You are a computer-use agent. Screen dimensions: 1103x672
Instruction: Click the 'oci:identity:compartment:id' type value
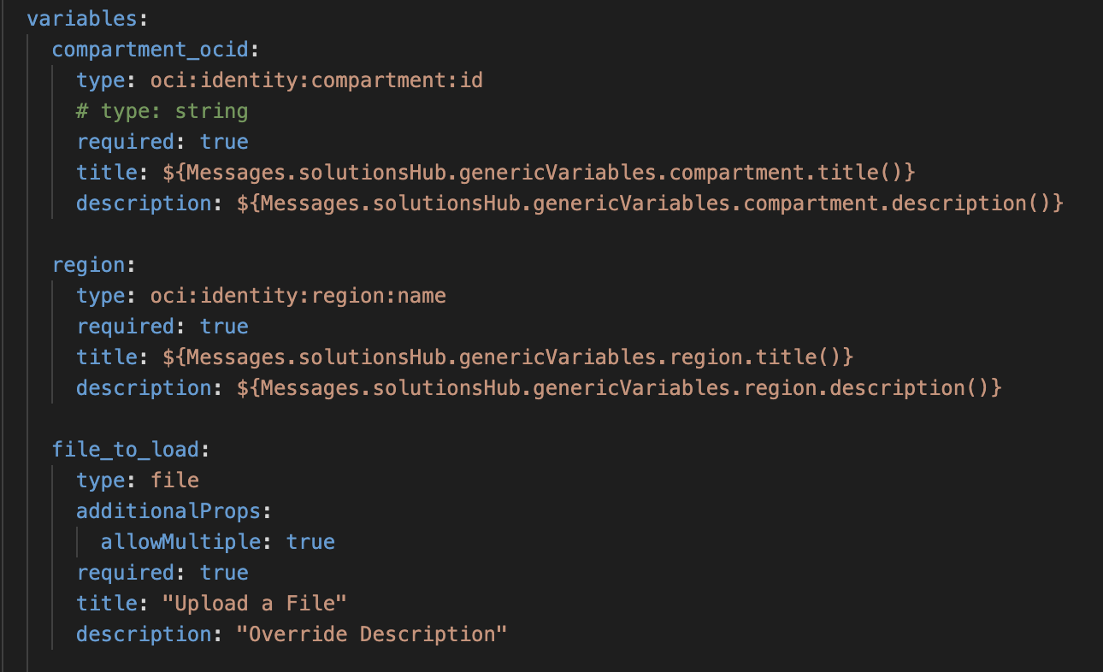click(316, 80)
